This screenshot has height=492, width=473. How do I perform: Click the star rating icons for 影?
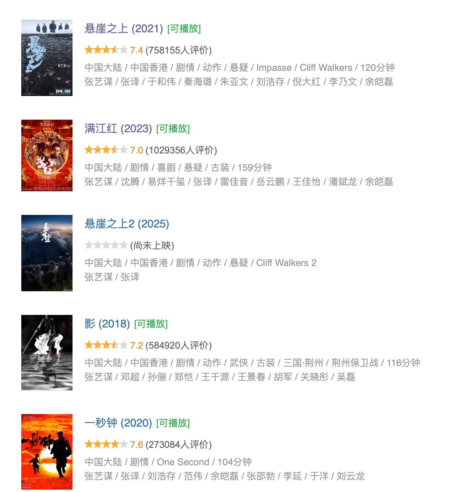point(106,345)
